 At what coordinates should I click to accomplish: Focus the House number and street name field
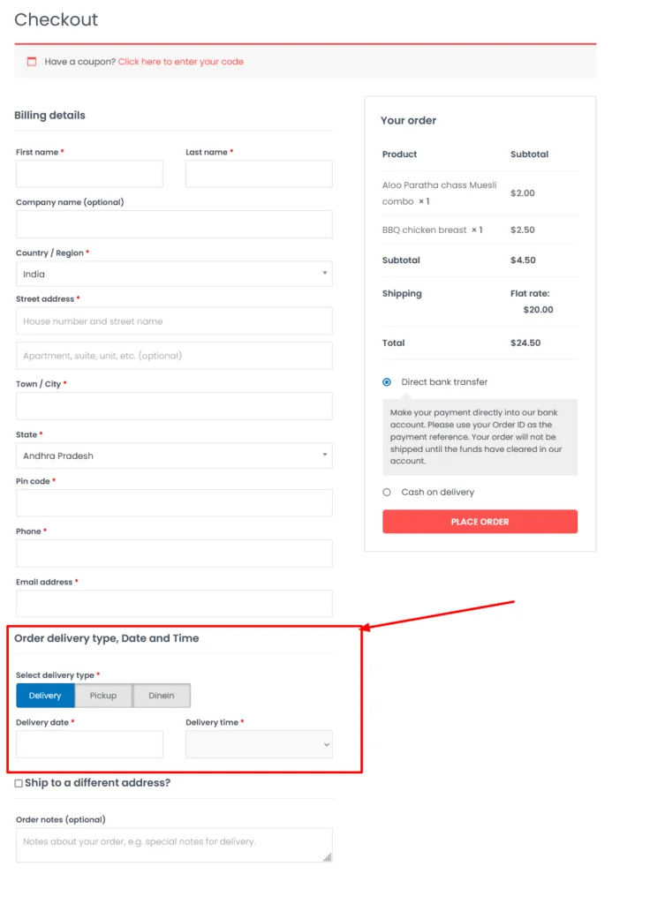(x=174, y=321)
